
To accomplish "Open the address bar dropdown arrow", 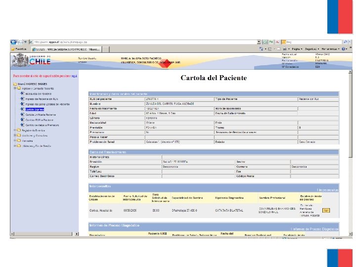I will (259, 42).
